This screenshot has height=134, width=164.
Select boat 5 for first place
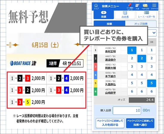[x=132, y=83]
